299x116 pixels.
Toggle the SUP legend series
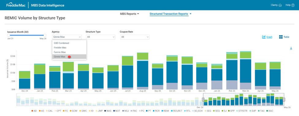(253, 110)
